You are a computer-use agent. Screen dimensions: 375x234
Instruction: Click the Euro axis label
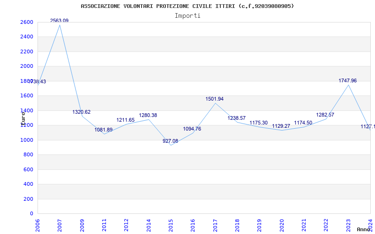(23, 119)
